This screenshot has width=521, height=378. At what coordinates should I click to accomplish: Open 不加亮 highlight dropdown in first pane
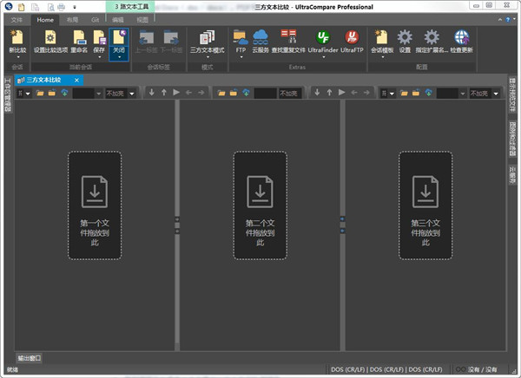[132, 94]
